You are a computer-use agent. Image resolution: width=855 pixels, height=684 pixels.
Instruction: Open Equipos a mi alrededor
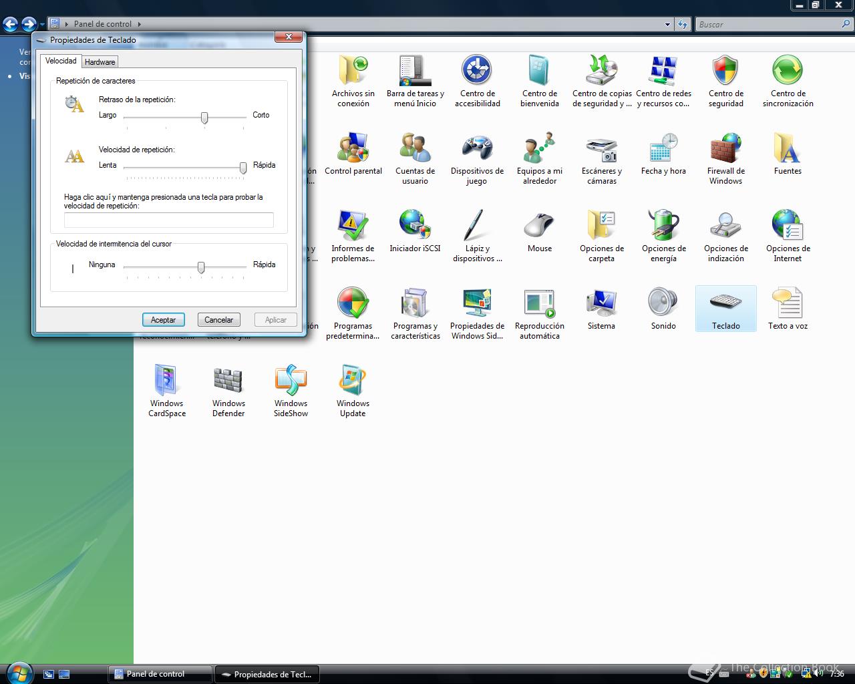[x=539, y=159]
